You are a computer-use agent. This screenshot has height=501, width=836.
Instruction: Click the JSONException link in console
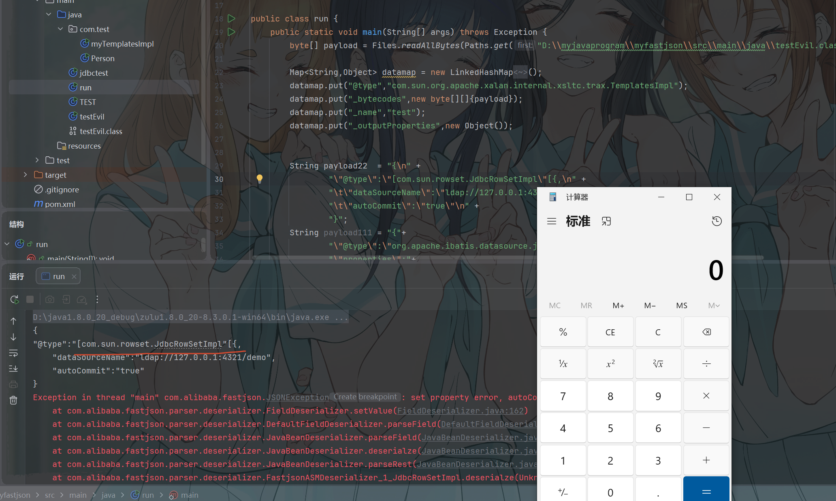[x=297, y=397]
